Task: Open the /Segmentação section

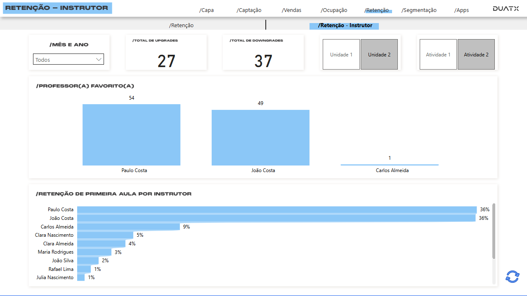Action: click(418, 10)
